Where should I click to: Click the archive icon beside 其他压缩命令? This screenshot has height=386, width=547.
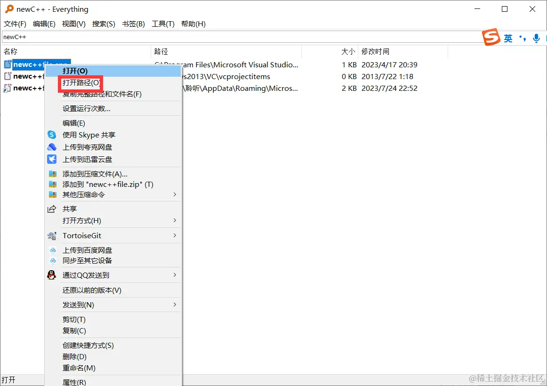pos(53,194)
